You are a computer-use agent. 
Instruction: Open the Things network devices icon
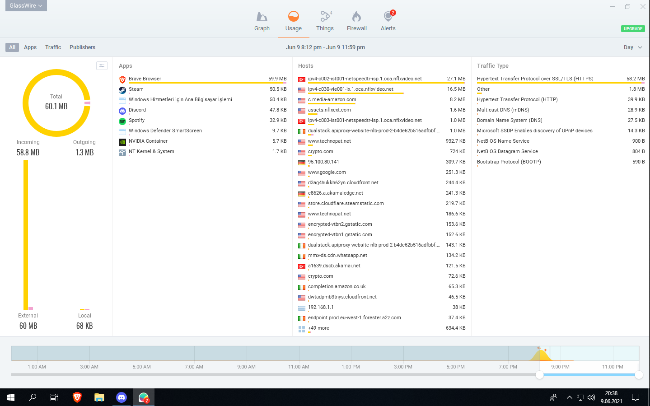(325, 17)
